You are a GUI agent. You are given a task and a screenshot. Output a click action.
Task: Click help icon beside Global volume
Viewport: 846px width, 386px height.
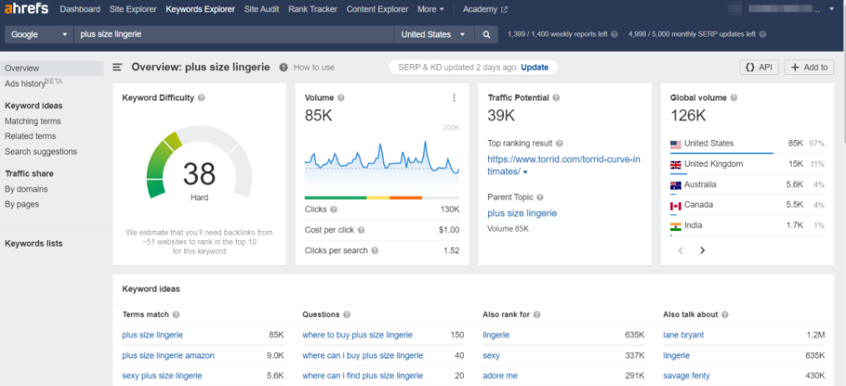tap(733, 98)
